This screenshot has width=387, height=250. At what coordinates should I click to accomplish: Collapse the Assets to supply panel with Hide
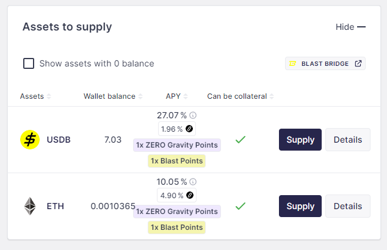tap(350, 27)
